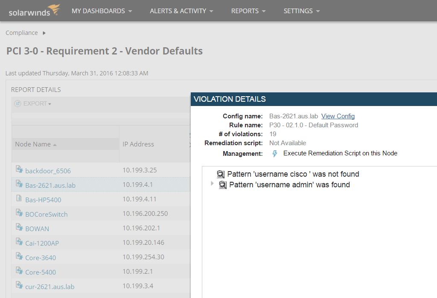437x298 pixels.
Task: Open the BOCoreSwitch node link
Action: coord(47,214)
